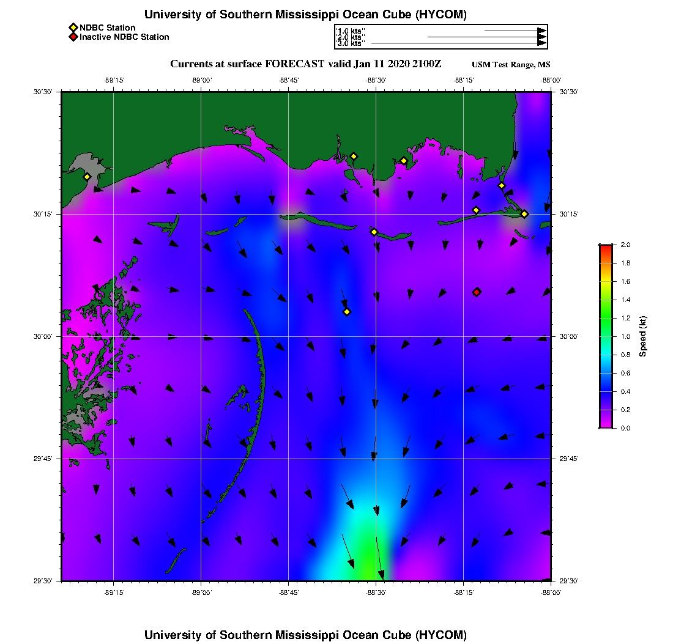Image resolution: width=673 pixels, height=642 pixels.
Task: Click the red inactive NDBC station marker on map
Action: pos(477,292)
